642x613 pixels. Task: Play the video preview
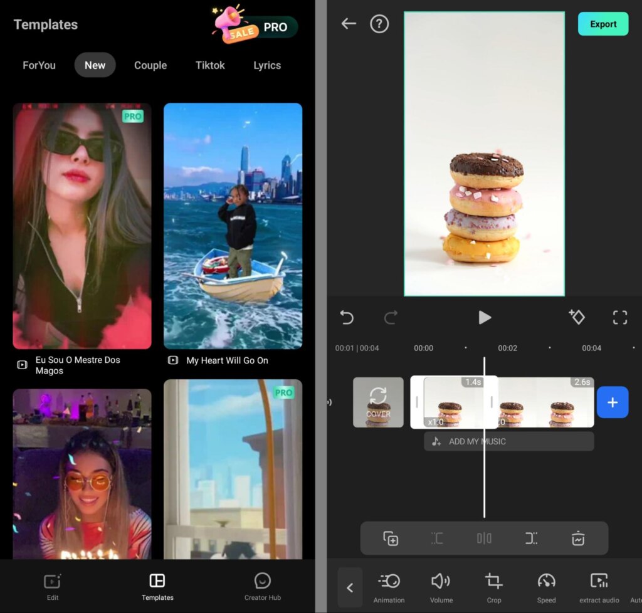(x=484, y=318)
